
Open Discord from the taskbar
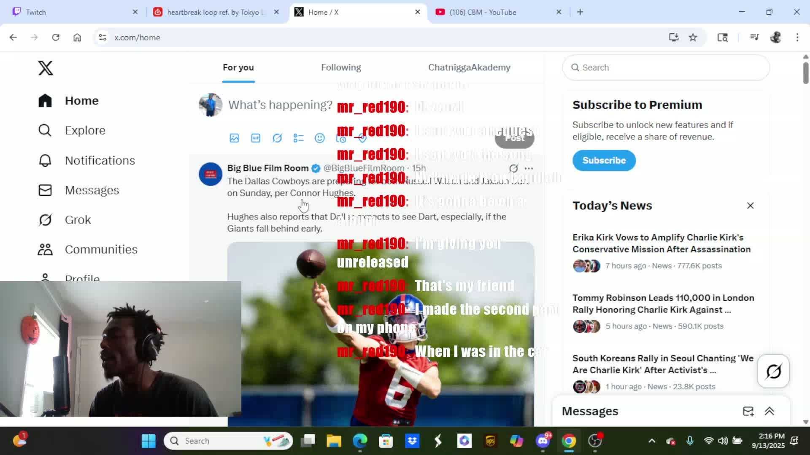tap(543, 441)
